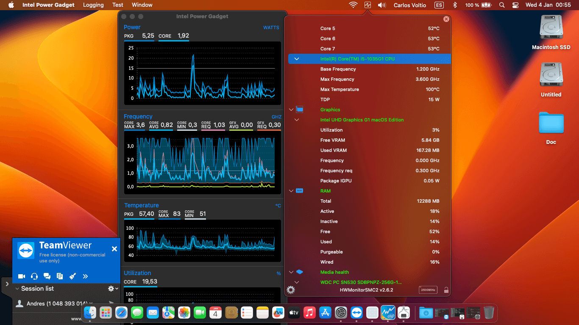Click the Media health drive icon

pyautogui.click(x=300, y=272)
